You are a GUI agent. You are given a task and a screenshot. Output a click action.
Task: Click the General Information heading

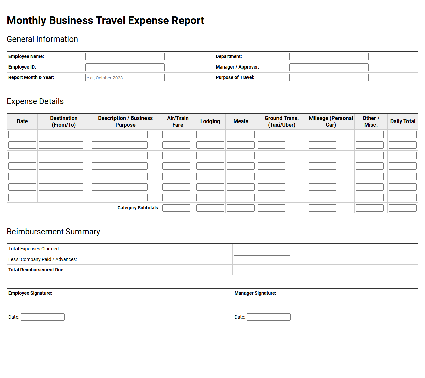pyautogui.click(x=42, y=39)
